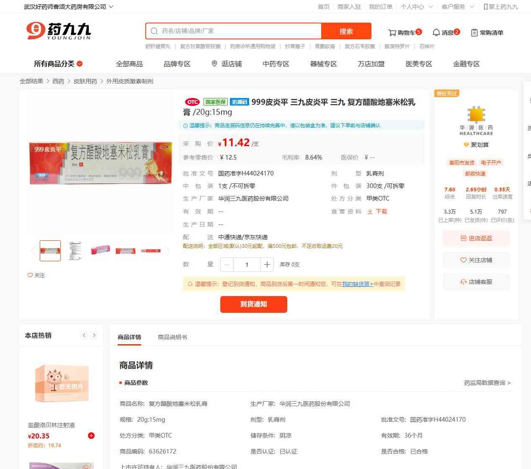Click the 逛店铺 location pin icon
The width and height of the screenshot is (531, 469).
click(214, 64)
